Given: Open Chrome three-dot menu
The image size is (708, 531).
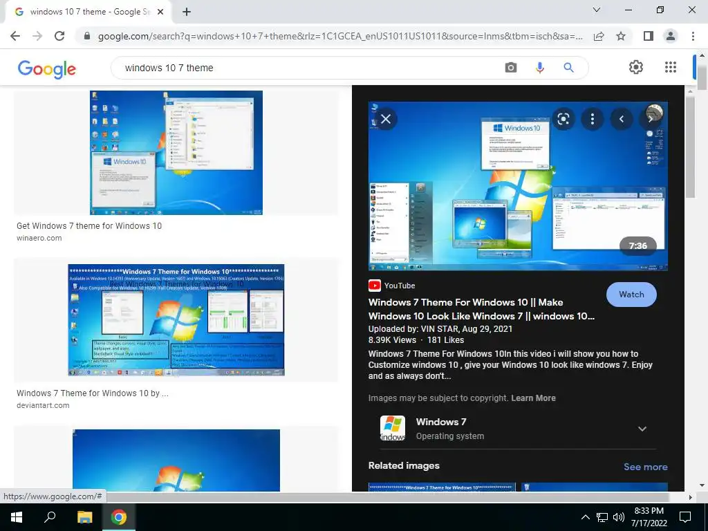Looking at the screenshot, I should click(693, 36).
